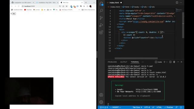Open Otros marcadores bookmarks folder
The width and height of the screenshot is (194, 109).
click(88, 10)
